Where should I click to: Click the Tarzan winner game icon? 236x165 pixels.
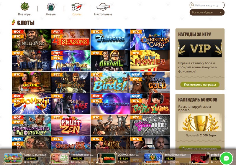coord(106,158)
